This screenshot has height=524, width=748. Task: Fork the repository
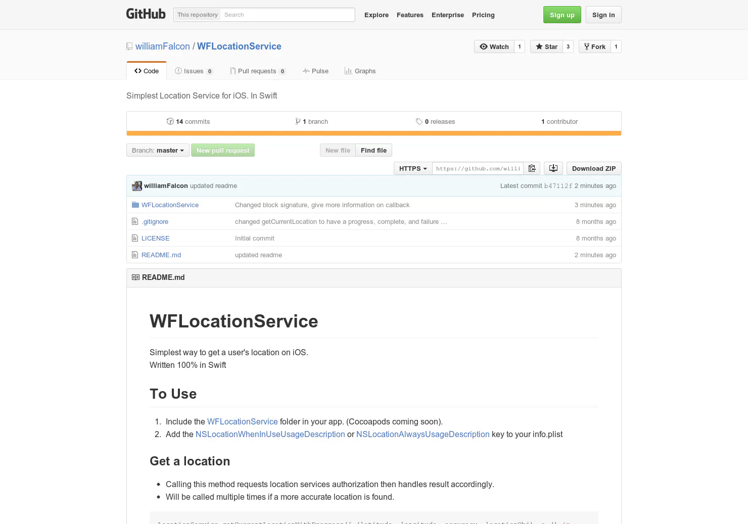click(x=594, y=46)
